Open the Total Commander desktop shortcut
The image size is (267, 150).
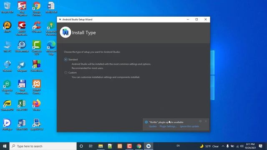point(22,87)
